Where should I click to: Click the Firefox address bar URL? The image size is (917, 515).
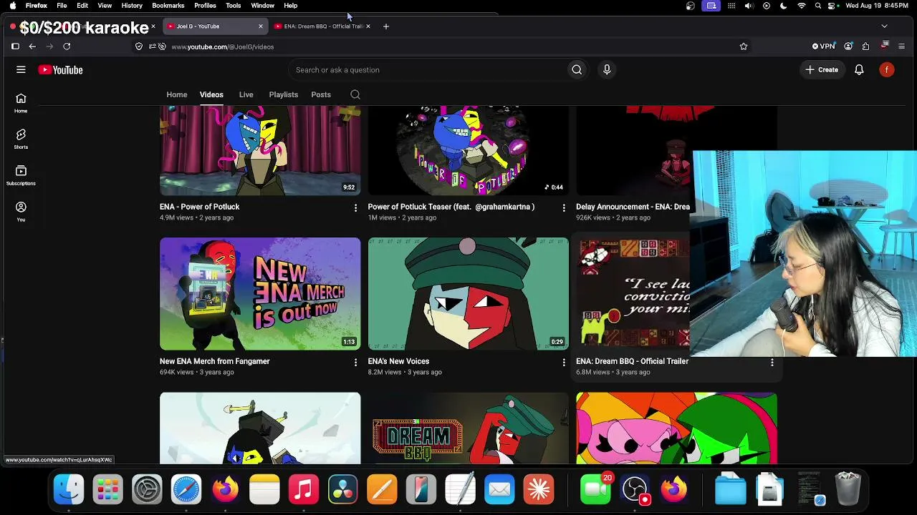[223, 46]
